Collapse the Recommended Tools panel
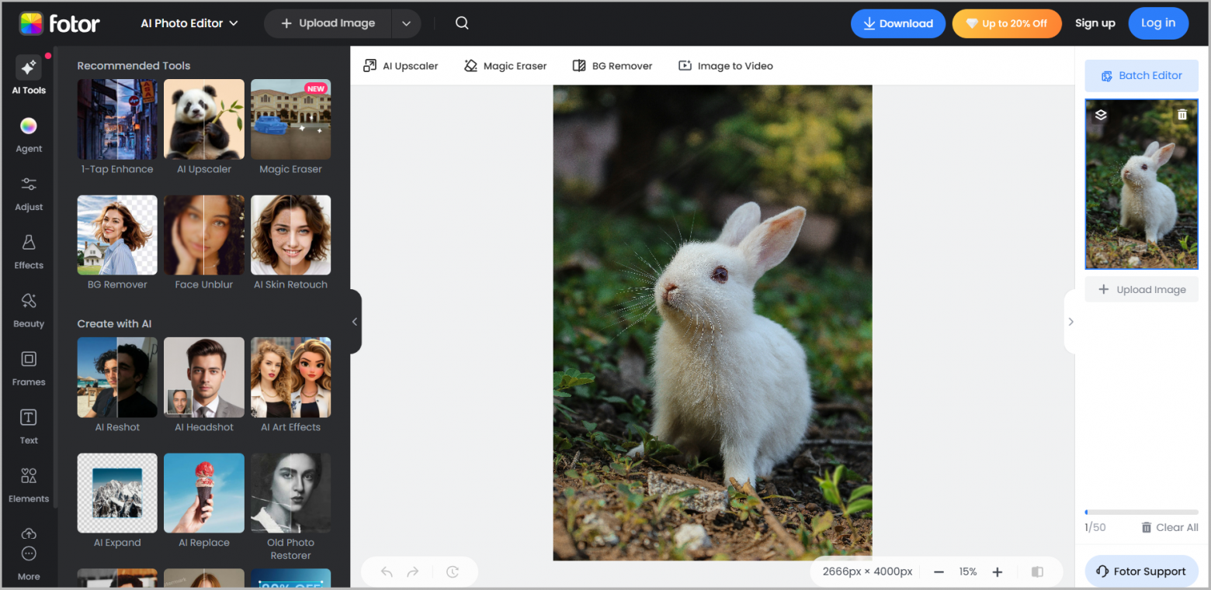Image resolution: width=1211 pixels, height=590 pixels. click(x=356, y=321)
